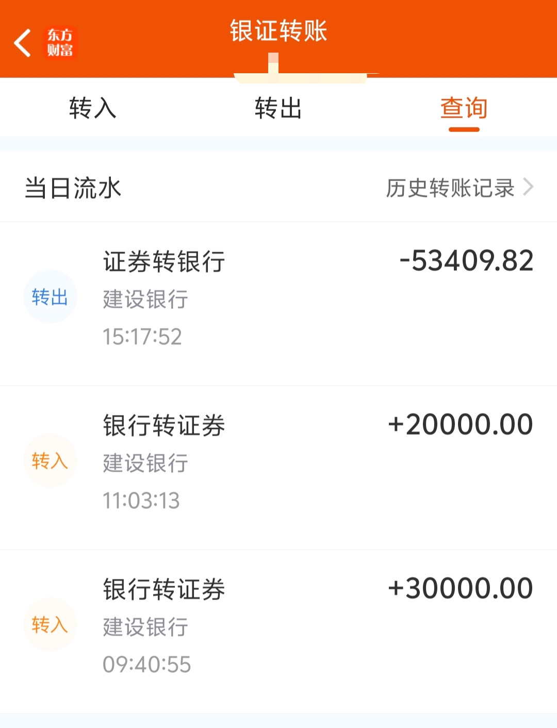Tap the blue 转出 circle badge
Image resolution: width=557 pixels, height=728 pixels.
click(50, 297)
